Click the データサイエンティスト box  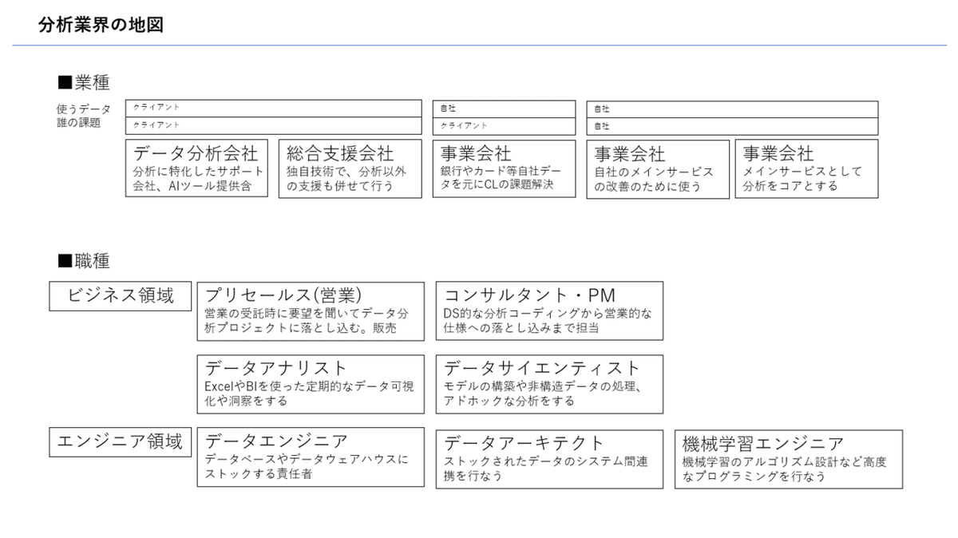[548, 384]
